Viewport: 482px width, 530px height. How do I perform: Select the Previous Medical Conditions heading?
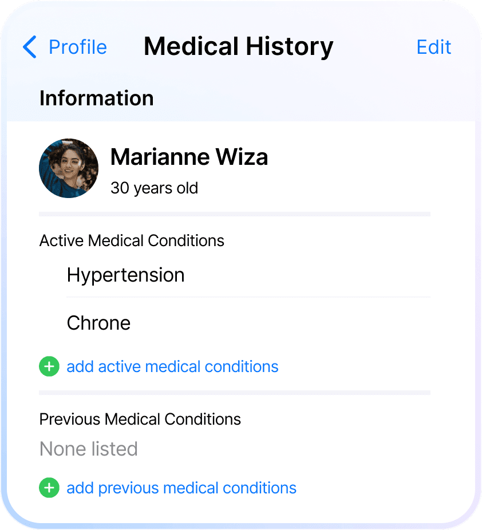click(140, 419)
